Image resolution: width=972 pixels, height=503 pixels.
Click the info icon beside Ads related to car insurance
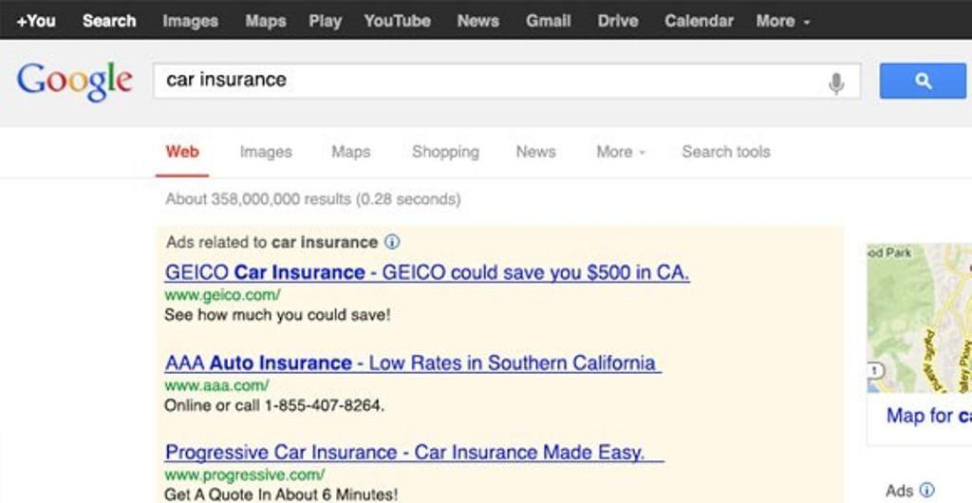(392, 242)
